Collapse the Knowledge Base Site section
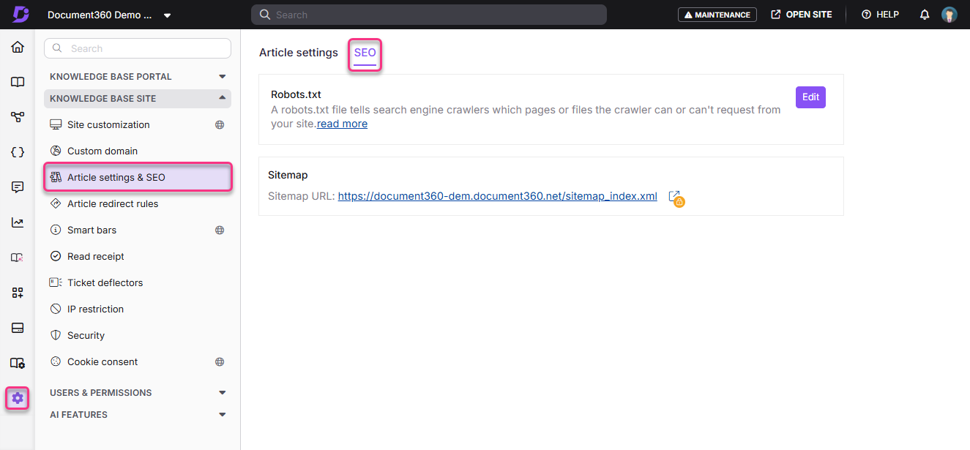This screenshot has height=450, width=970. pyautogui.click(x=222, y=98)
